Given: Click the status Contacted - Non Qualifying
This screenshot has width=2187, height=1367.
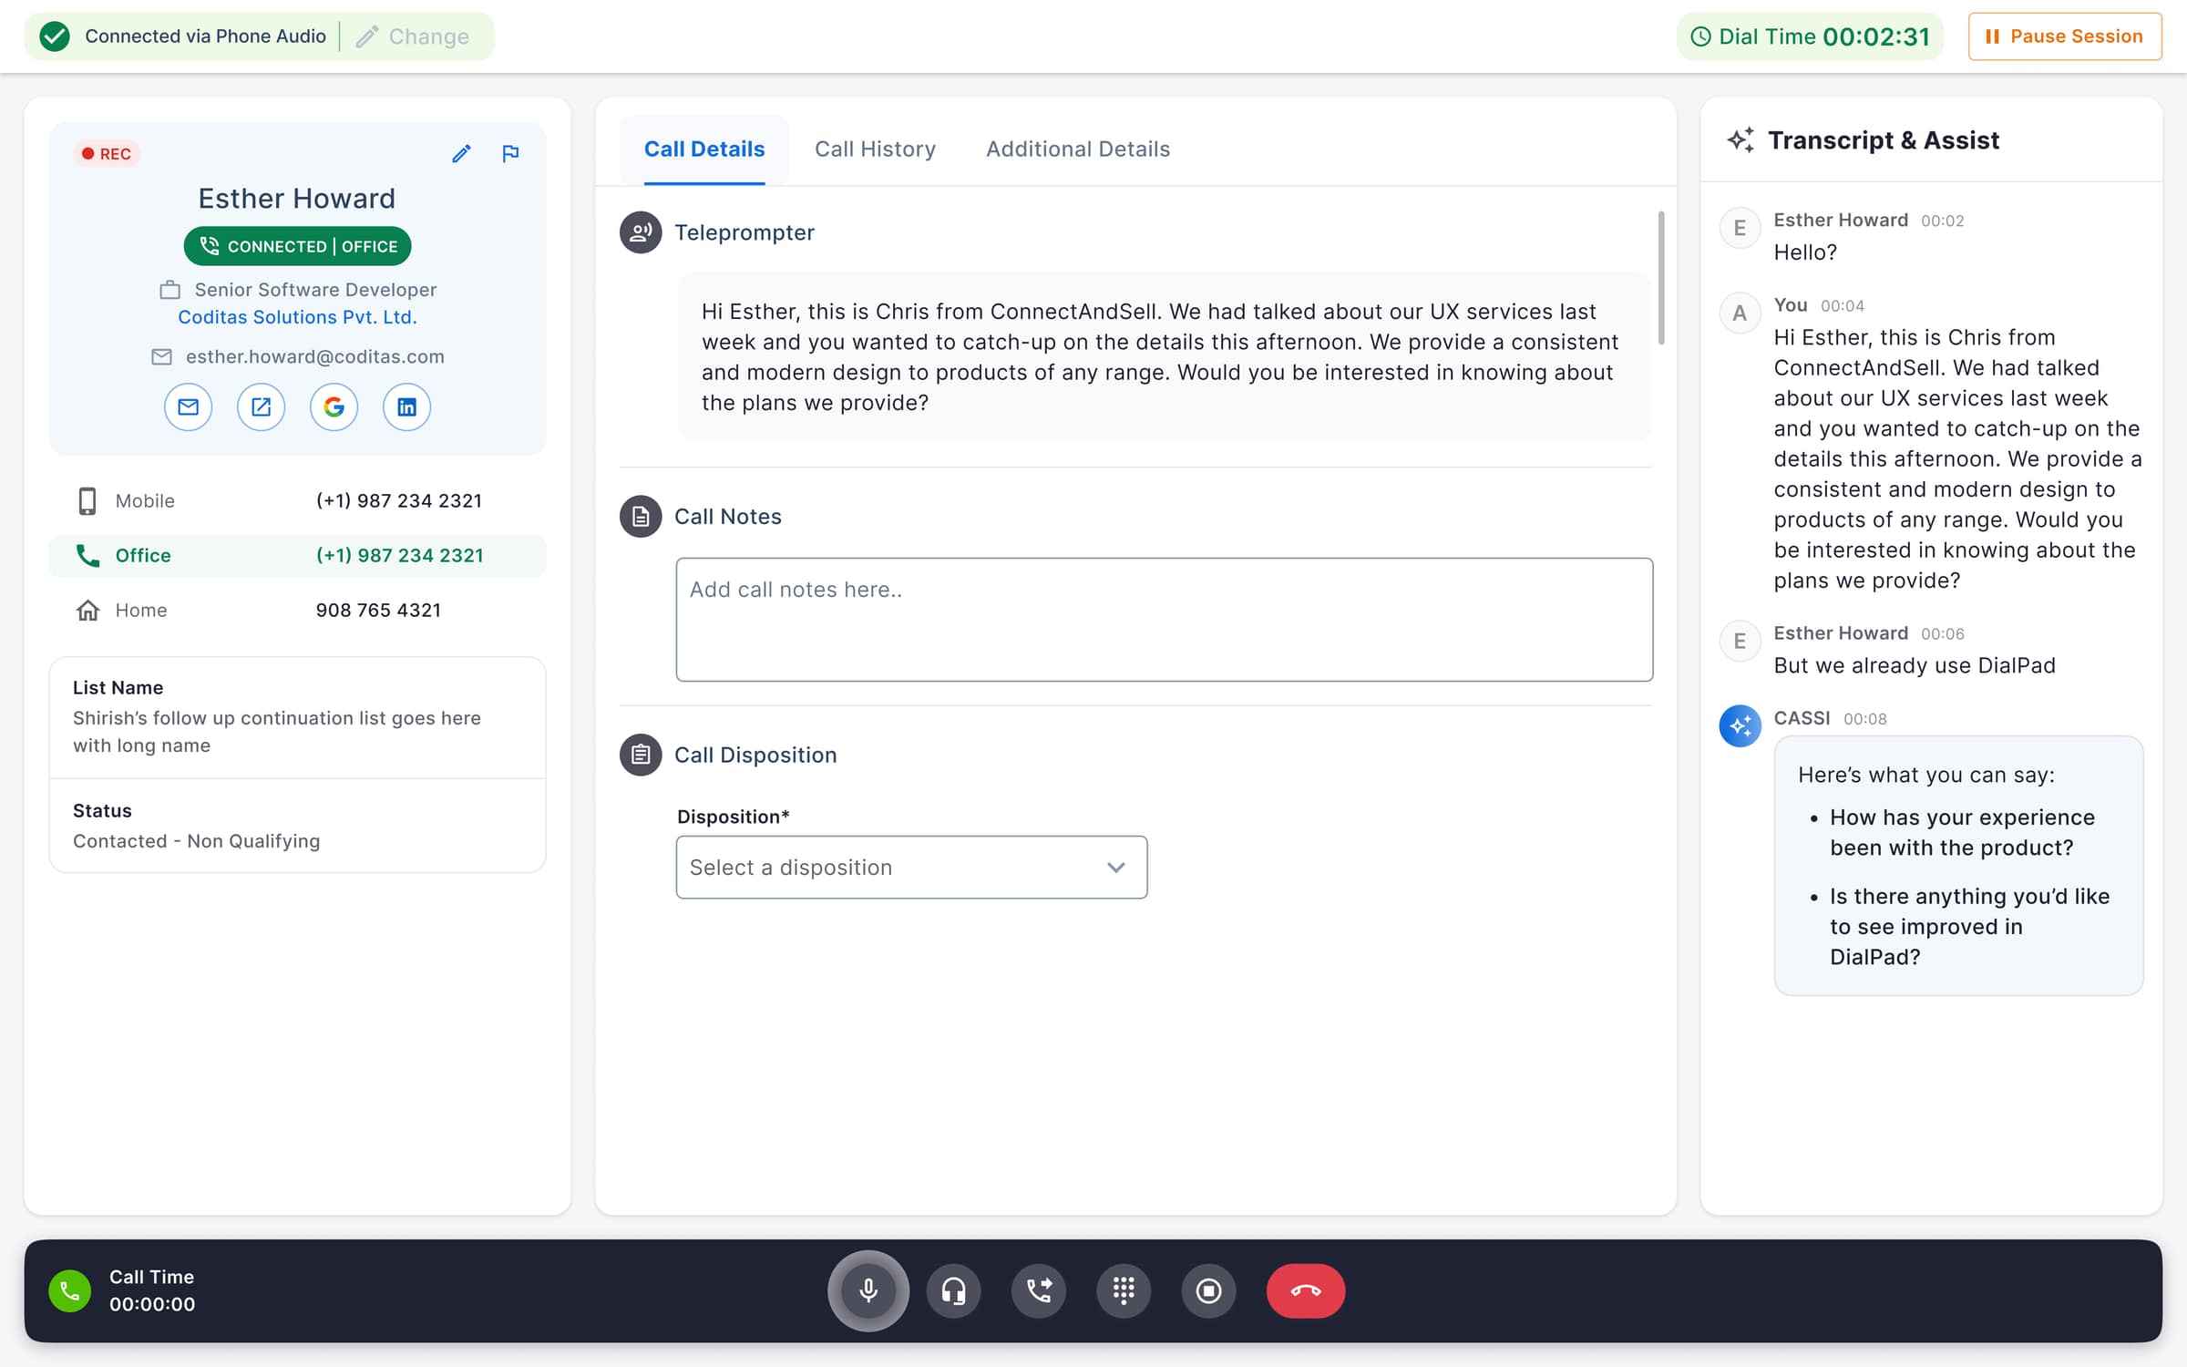Looking at the screenshot, I should (x=196, y=841).
